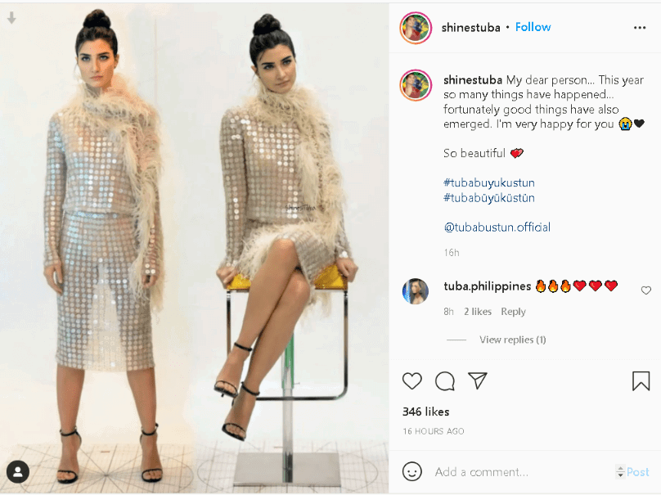Like the tuba.philippines comment
The height and width of the screenshot is (495, 661).
645,290
